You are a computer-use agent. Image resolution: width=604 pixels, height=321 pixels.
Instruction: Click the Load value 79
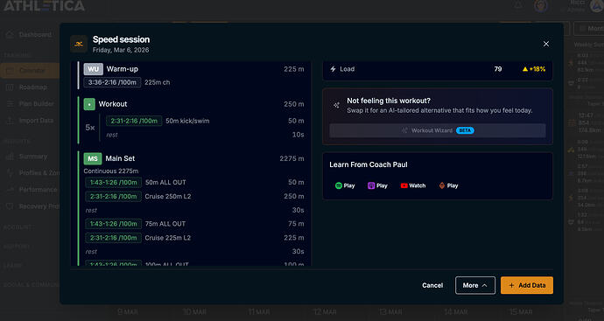pos(498,69)
